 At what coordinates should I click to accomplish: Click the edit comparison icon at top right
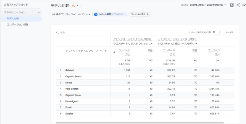click(232, 5)
